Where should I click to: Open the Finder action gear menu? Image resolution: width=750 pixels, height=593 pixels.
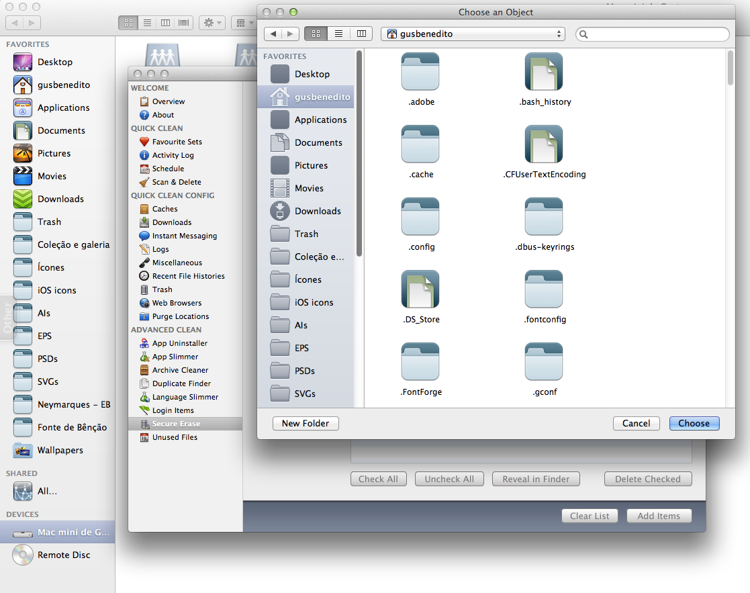212,22
